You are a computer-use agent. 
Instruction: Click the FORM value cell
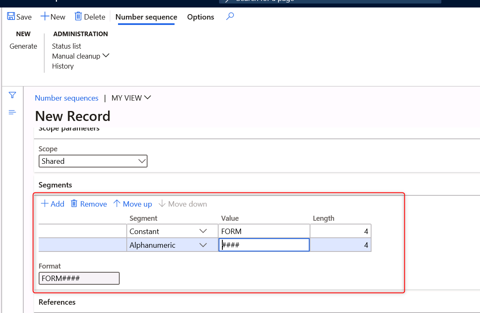tap(264, 231)
